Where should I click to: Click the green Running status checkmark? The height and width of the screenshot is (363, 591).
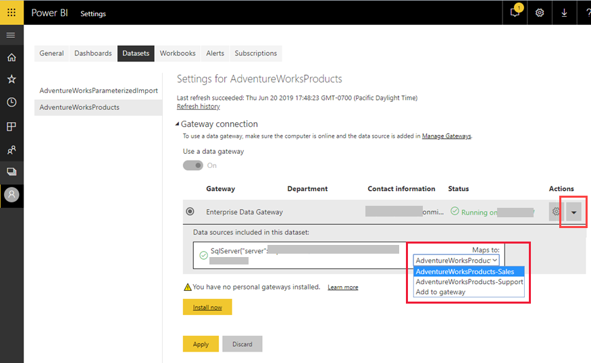455,211
